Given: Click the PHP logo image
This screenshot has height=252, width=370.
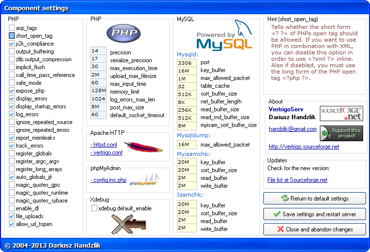Looking at the screenshot, I should point(123,33).
